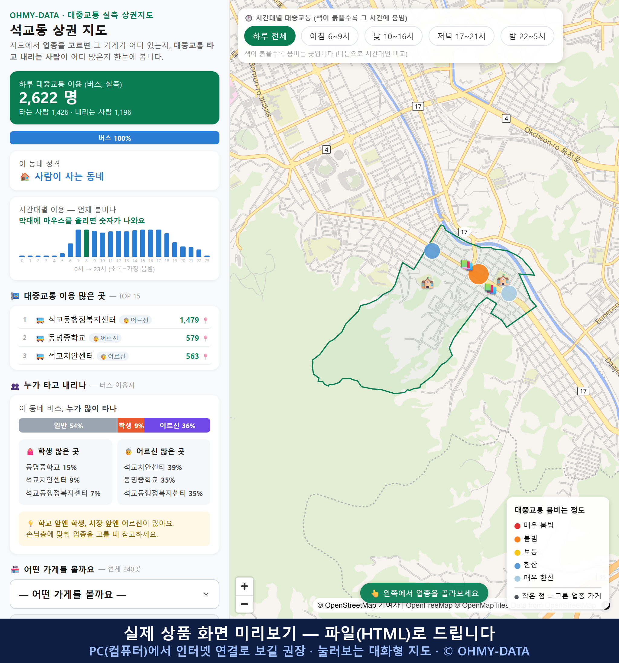Screen dimensions: 619x663
Task: Open 동명중학교 ranked list row
Action: pyautogui.click(x=115, y=338)
